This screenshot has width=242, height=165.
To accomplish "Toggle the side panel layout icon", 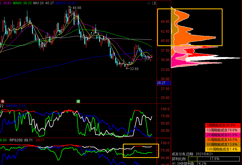I will click(x=154, y=3).
